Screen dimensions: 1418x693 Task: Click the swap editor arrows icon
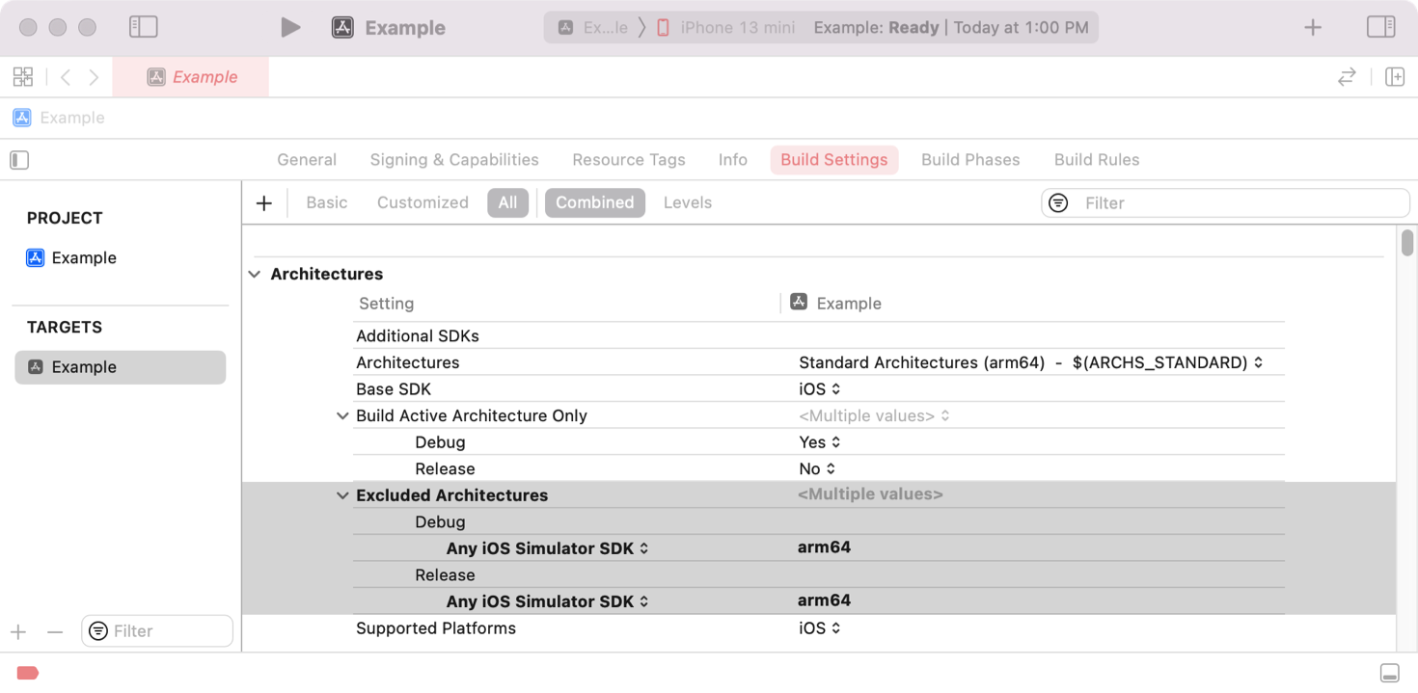pyautogui.click(x=1347, y=77)
